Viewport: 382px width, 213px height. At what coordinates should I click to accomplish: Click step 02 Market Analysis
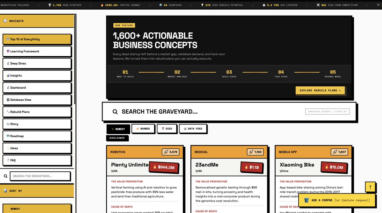177,74
